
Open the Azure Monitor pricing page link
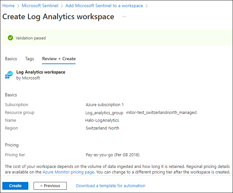[68, 172]
